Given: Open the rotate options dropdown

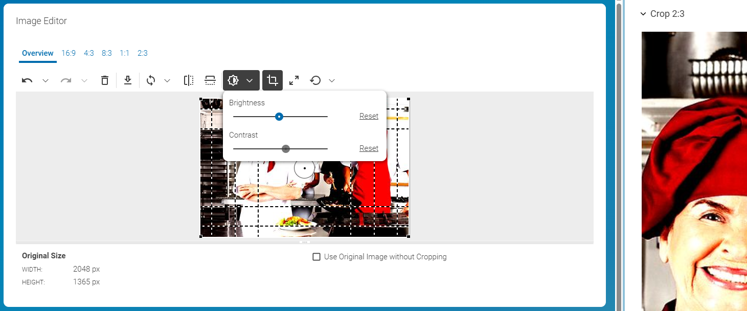Looking at the screenshot, I should click(167, 80).
